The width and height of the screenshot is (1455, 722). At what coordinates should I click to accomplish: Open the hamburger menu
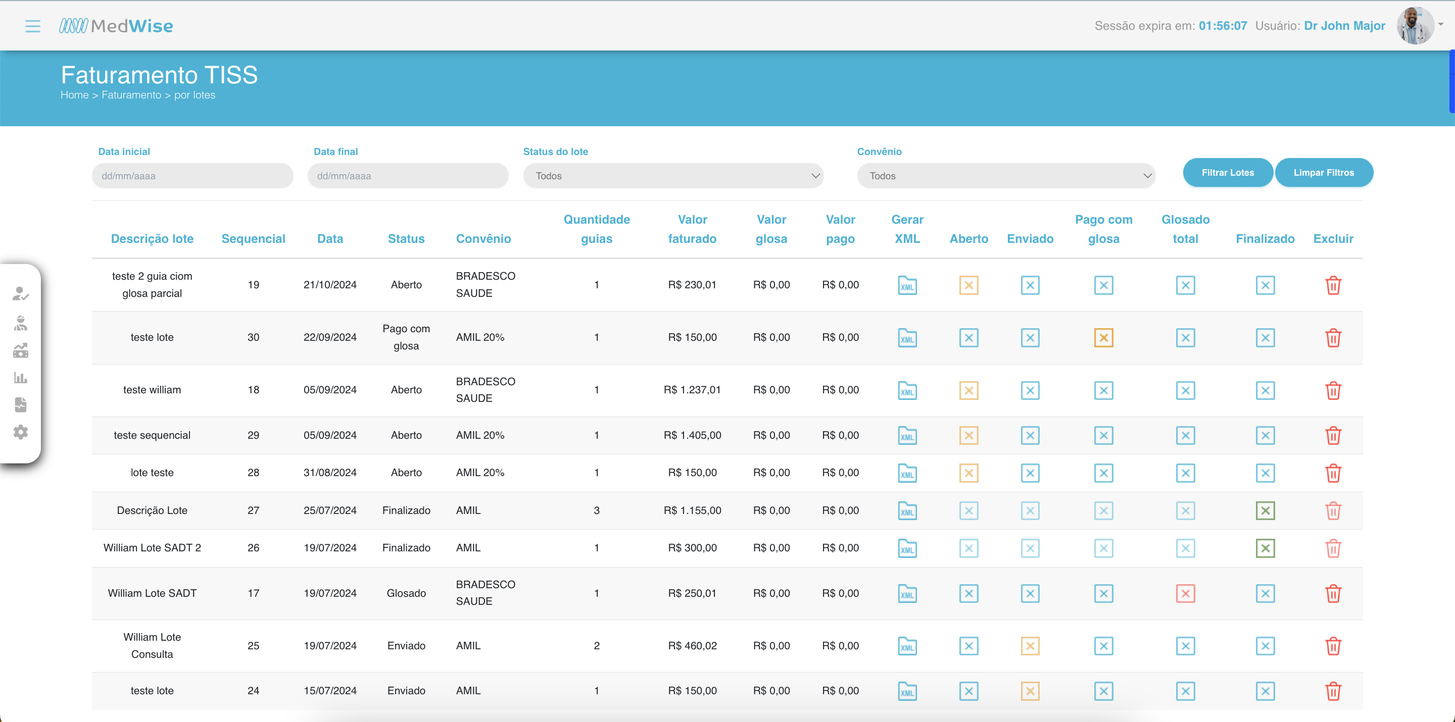click(33, 26)
